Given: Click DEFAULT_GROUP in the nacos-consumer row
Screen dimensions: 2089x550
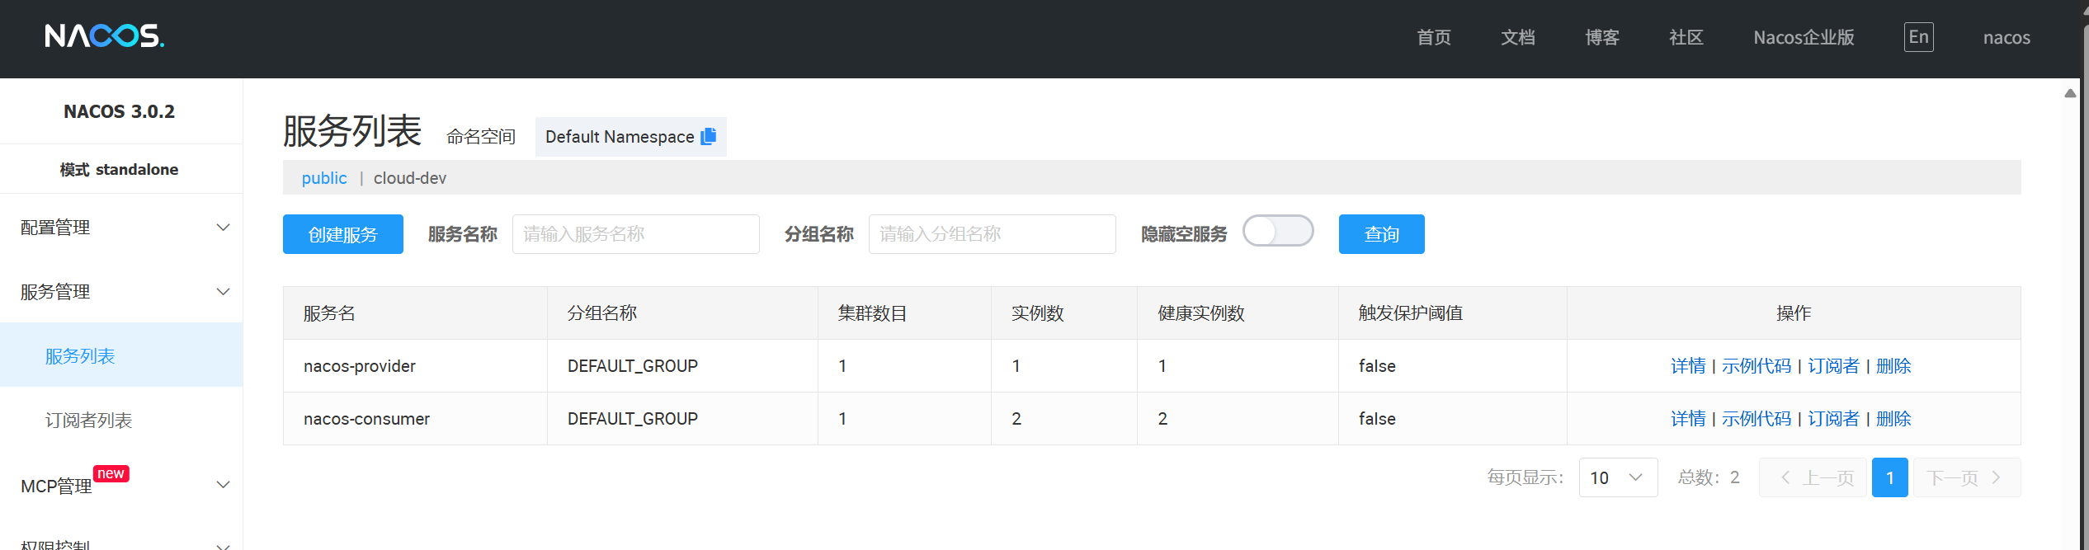Looking at the screenshot, I should (x=633, y=419).
